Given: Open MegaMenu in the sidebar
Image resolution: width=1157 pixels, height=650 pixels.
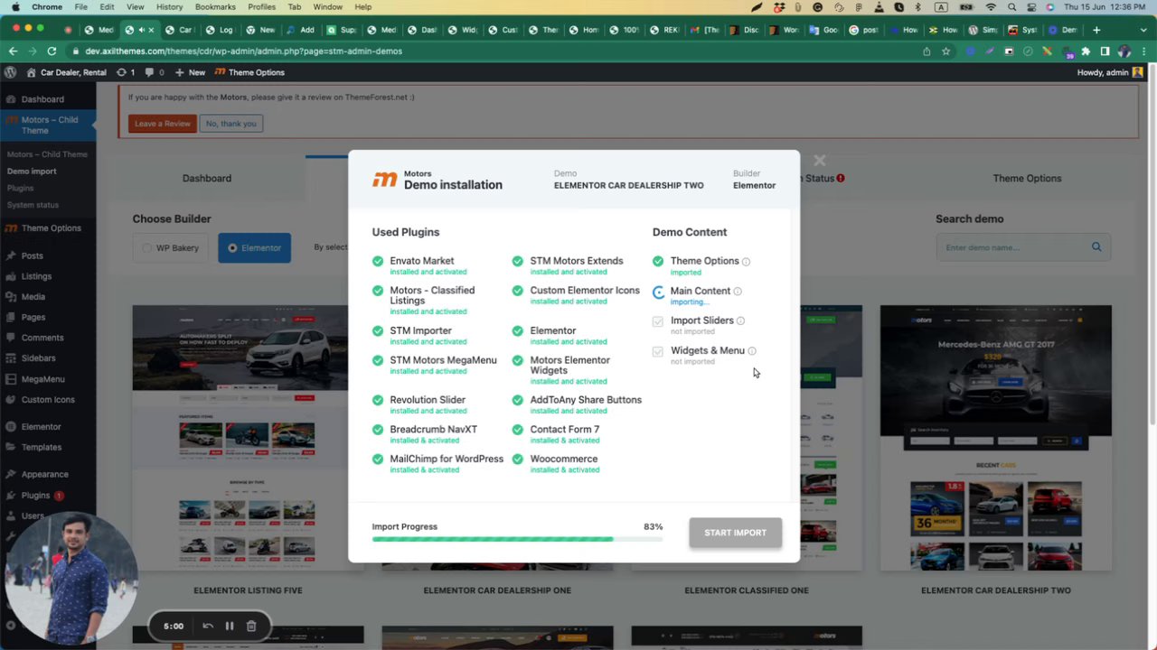Looking at the screenshot, I should coord(43,379).
